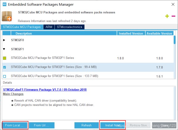Click the From Url ... button
Viewport: 178px width, 130px height.
(42, 125)
